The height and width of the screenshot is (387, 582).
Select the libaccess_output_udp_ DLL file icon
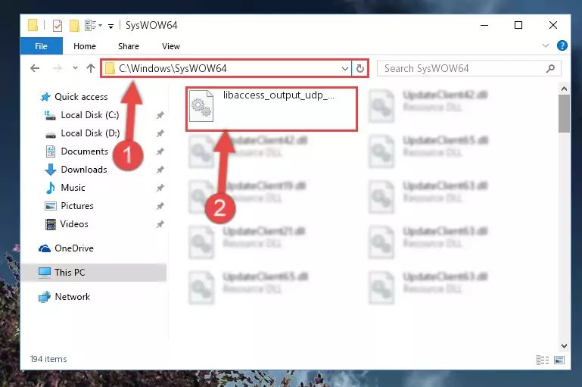201,106
